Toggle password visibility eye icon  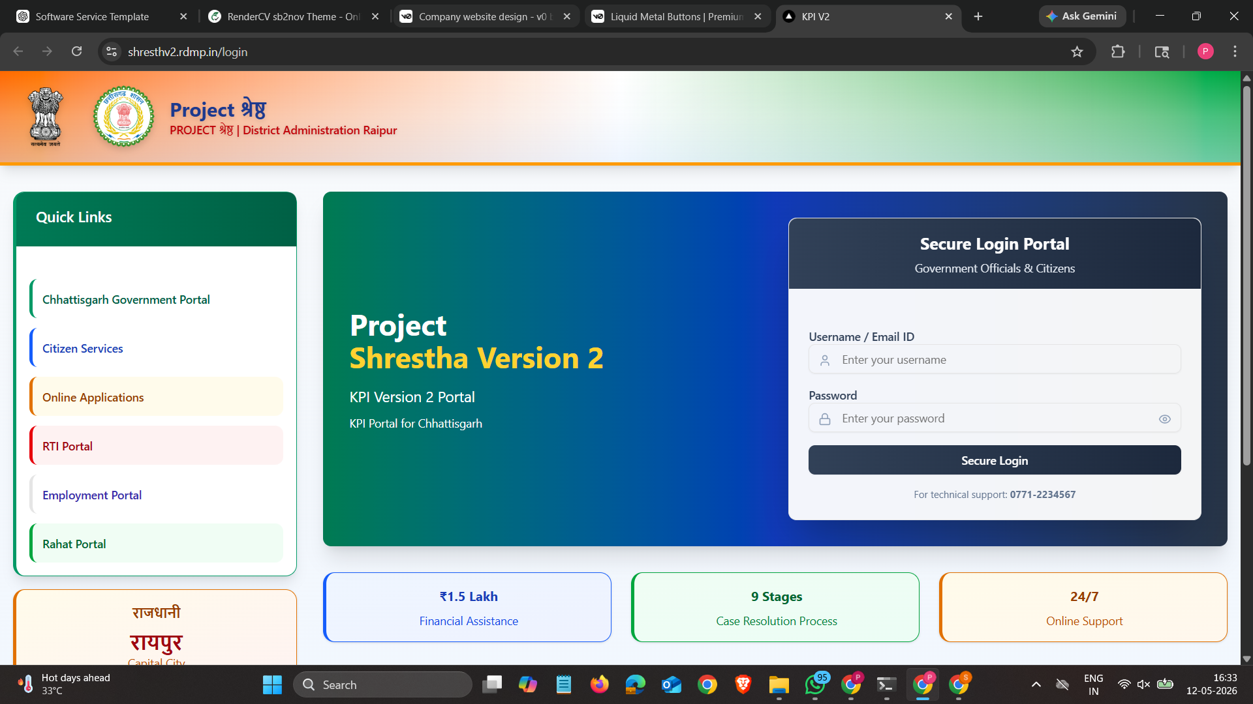(1164, 419)
